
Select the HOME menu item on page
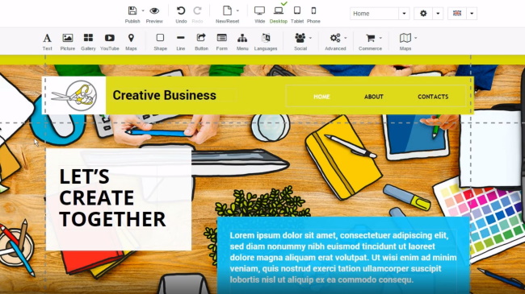321,97
